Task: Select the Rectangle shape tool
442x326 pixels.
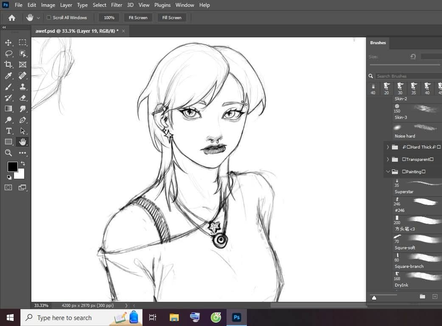Action: pyautogui.click(x=8, y=142)
